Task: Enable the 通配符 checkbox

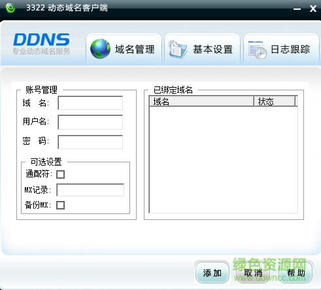Action: pyautogui.click(x=60, y=174)
